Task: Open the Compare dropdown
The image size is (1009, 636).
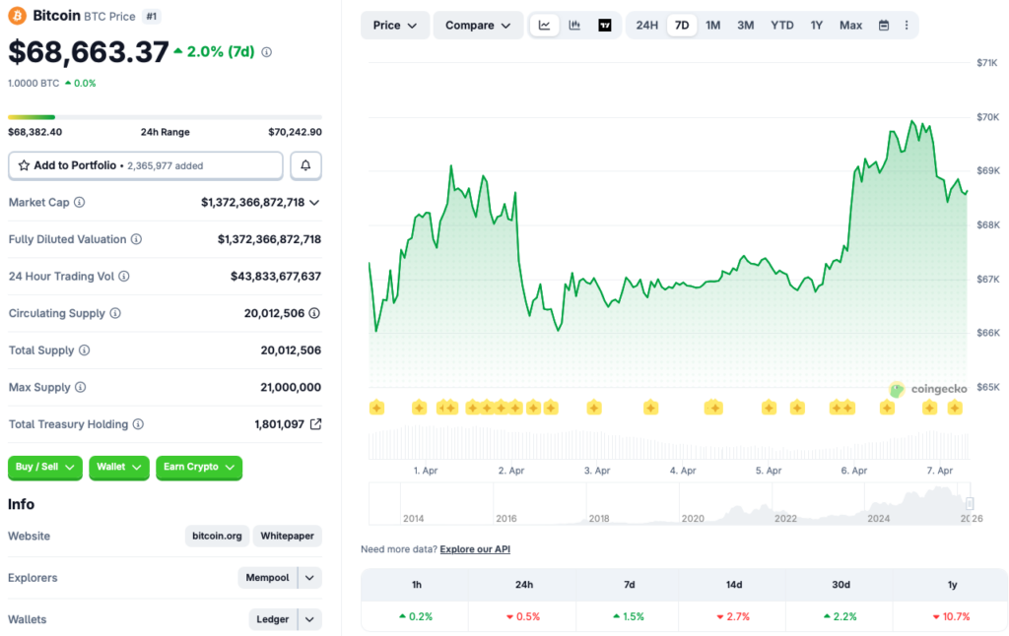Action: coord(478,25)
